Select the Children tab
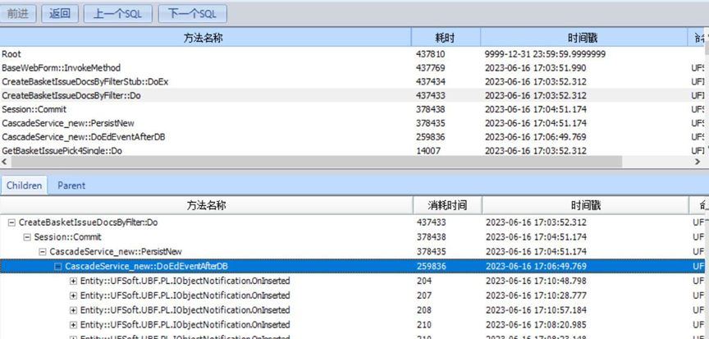The image size is (709, 339). coord(25,186)
